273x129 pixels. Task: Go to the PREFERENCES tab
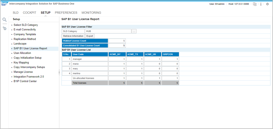click(66, 13)
